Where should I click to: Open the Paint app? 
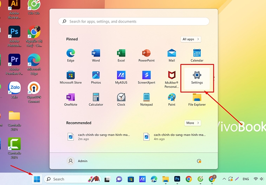(x=172, y=99)
